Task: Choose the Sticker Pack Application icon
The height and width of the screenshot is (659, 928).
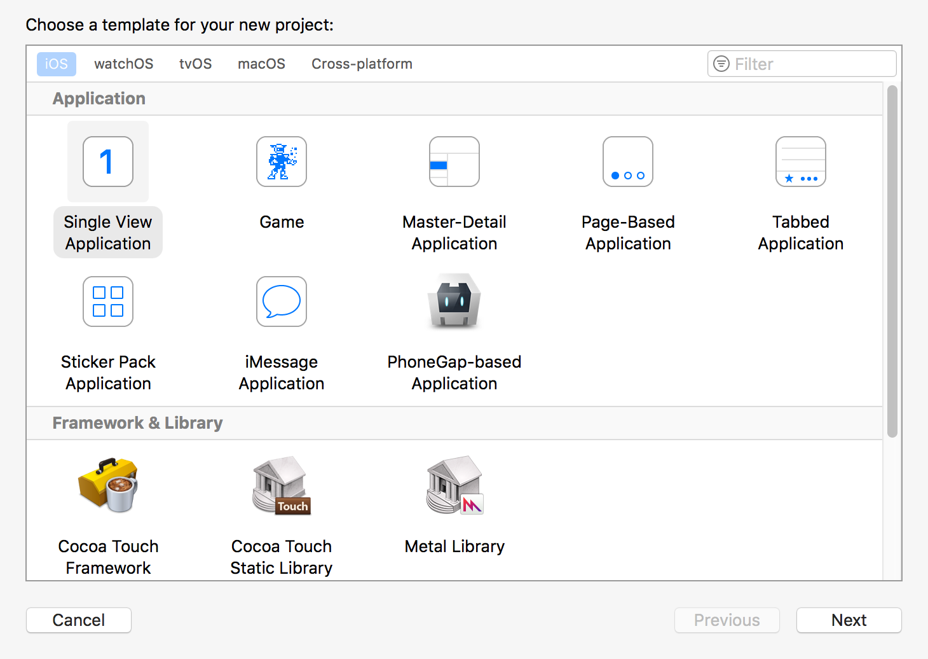Action: coord(108,302)
